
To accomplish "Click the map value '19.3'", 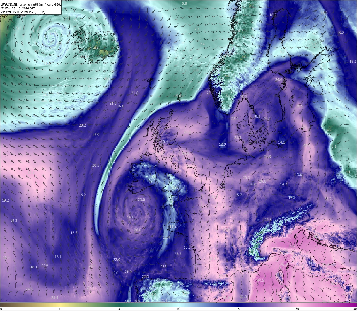I will click(x=14, y=220).
